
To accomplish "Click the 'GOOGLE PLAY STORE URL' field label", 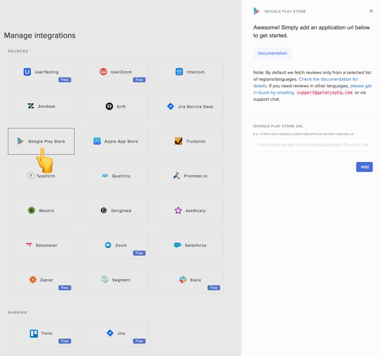I will (278, 126).
